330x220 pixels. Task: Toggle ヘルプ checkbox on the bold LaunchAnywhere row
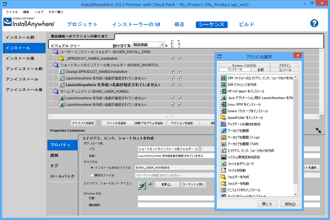[179, 85]
